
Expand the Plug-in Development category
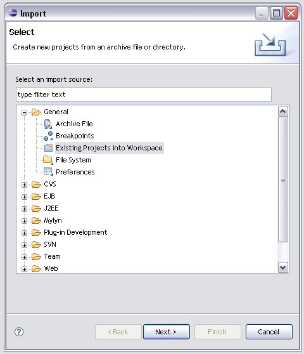point(24,233)
